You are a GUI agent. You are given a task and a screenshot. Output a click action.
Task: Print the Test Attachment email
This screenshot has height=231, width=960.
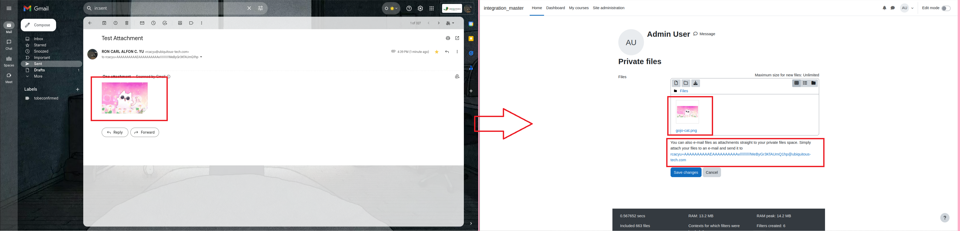[448, 38]
